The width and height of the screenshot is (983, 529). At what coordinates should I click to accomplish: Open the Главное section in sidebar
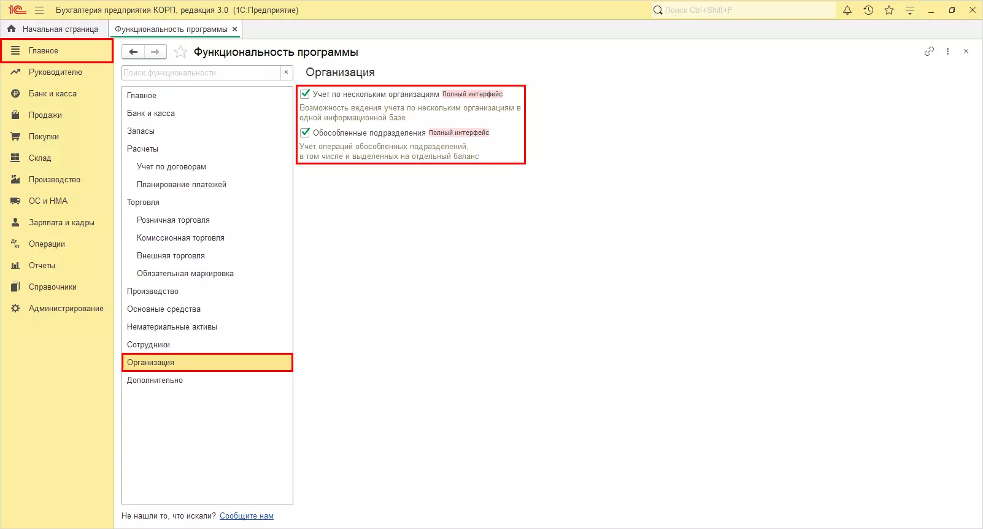(x=57, y=50)
